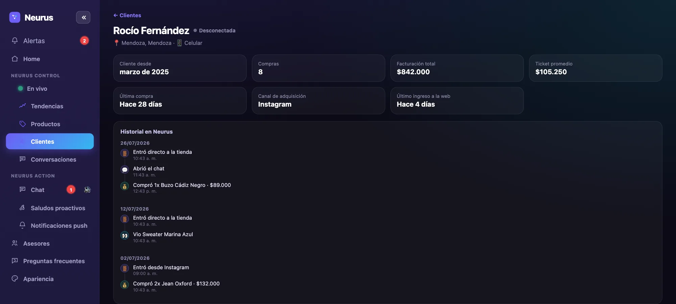Click the Celular phone icon
Screen dimensions: 676x304
(x=179, y=43)
